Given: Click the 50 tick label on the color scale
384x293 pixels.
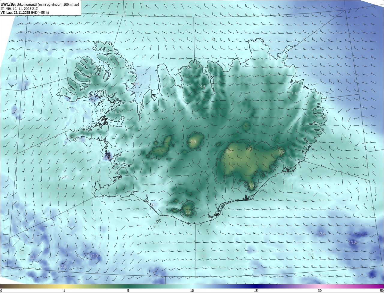Looking at the screenshot, I should tap(382, 291).
